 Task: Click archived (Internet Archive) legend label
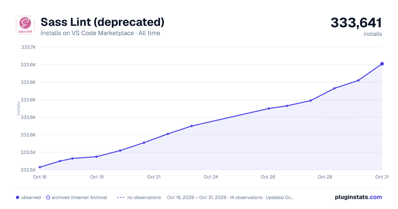tap(79, 197)
